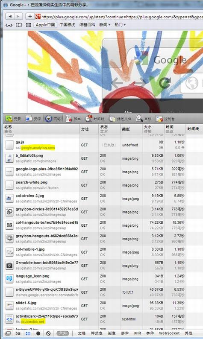203x339 pixels.
Task: Filter requests by XHR type
Action: coord(138,333)
